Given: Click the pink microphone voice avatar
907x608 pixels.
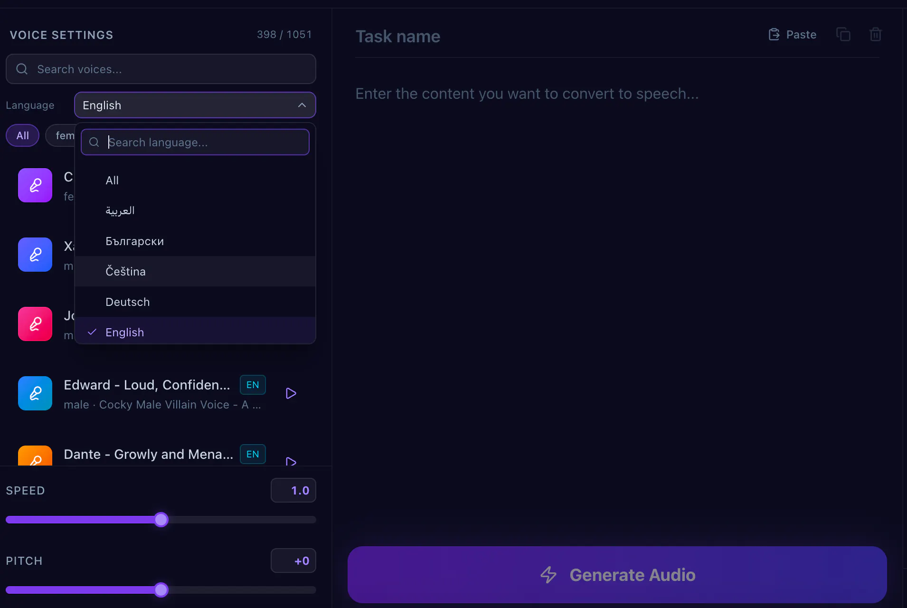Looking at the screenshot, I should [x=35, y=324].
